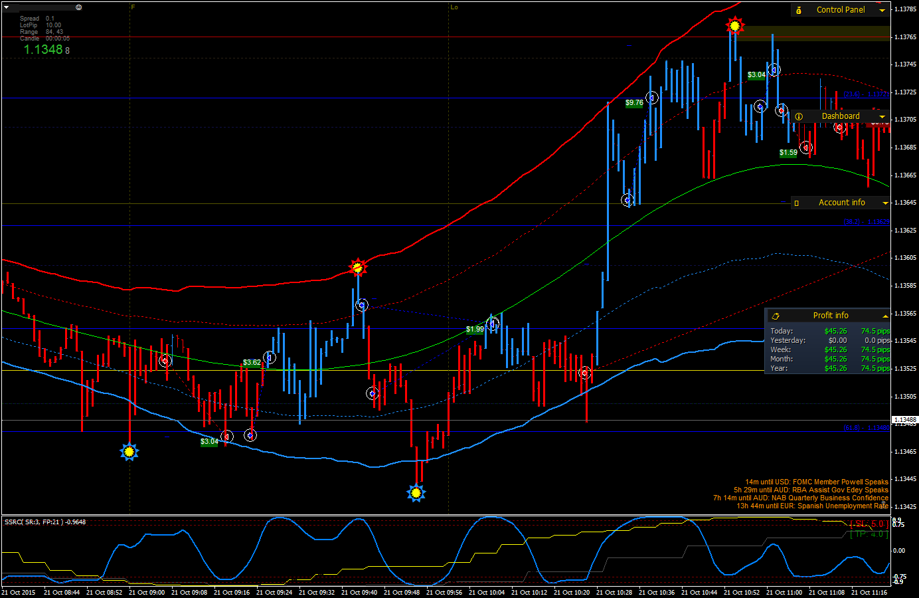This screenshot has width=919, height=598.
Task: Select trade marker above $1.59 label
Action: [805, 148]
